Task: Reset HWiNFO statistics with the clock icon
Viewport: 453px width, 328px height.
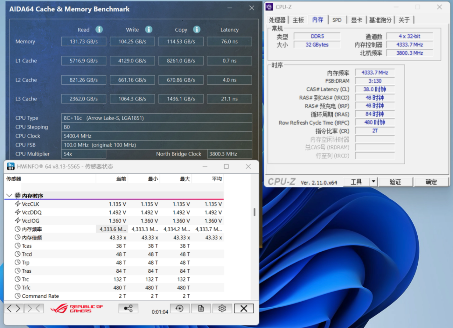Action: pyautogui.click(x=180, y=308)
